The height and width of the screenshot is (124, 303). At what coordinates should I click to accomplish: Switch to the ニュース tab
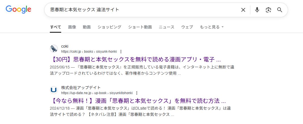[x=167, y=27]
